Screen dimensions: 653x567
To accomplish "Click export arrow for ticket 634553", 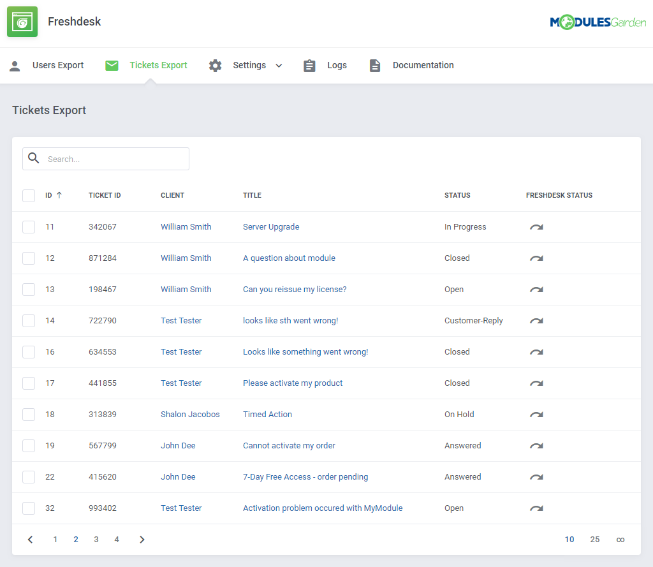I will click(536, 352).
